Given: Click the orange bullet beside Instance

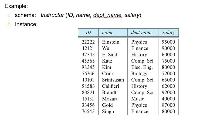Looking at the screenshot, I should click(9, 25).
